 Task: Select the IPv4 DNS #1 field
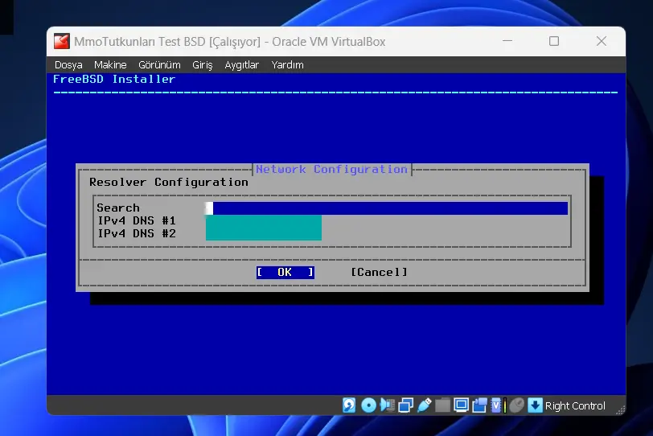point(263,221)
